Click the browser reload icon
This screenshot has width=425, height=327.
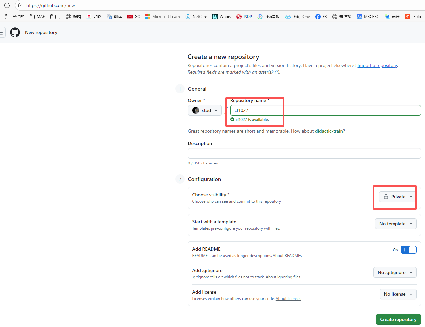pos(7,5)
